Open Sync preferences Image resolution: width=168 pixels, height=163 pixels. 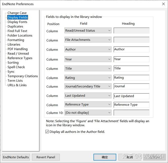coord(11,72)
